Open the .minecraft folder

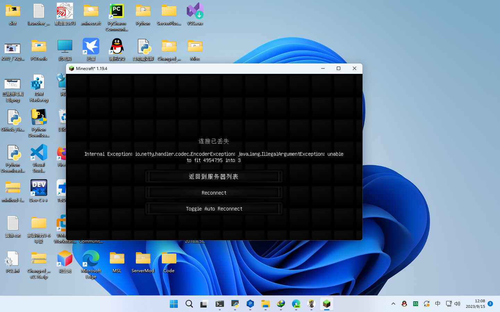point(91,15)
